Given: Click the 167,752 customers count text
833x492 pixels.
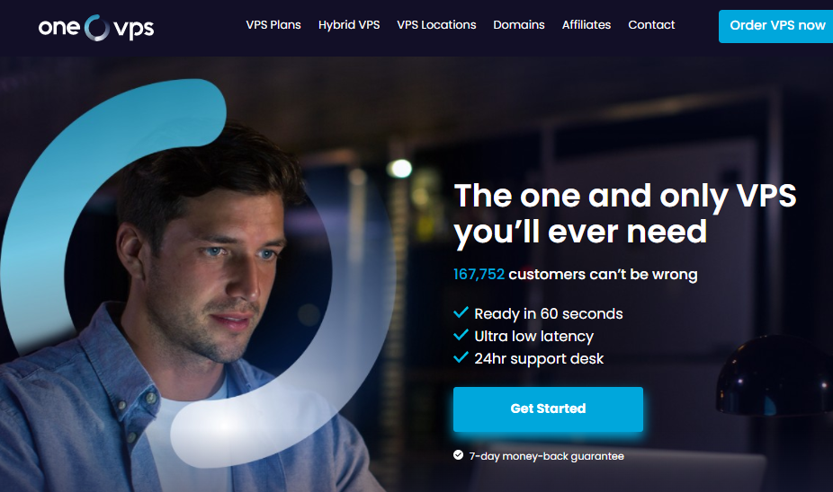Looking at the screenshot, I should pyautogui.click(x=479, y=274).
